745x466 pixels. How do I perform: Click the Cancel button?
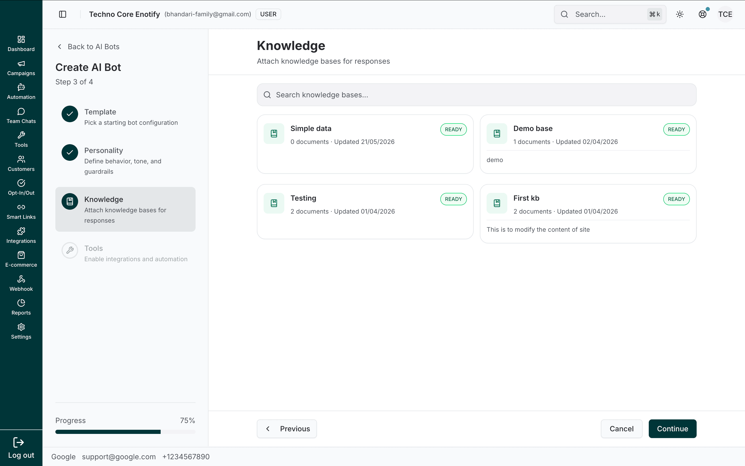coord(622,429)
